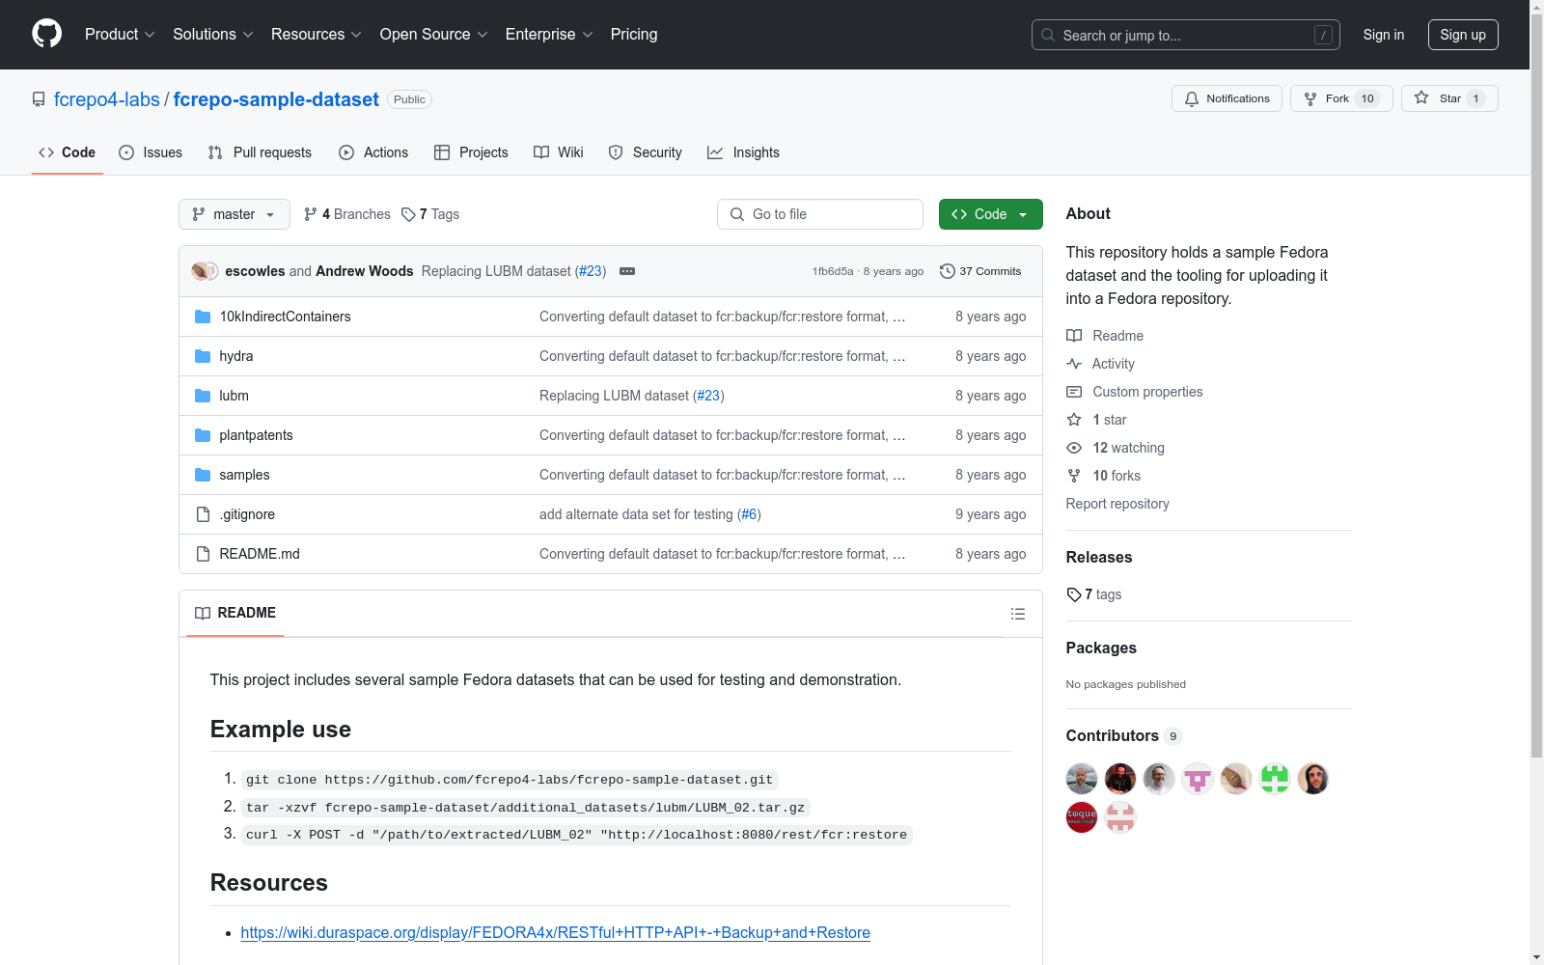This screenshot has height=965, width=1544.
Task: Click the Sign in link
Action: (1384, 35)
